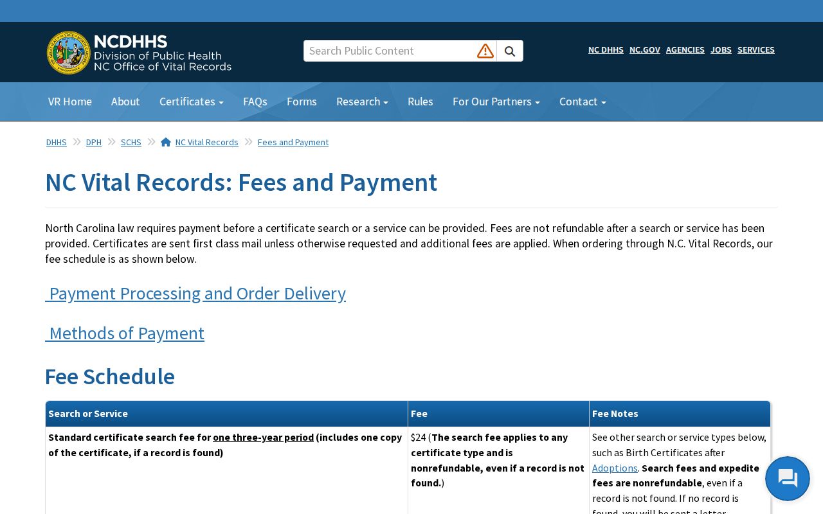Go to VR Home
This screenshot has height=514, width=823.
click(70, 102)
